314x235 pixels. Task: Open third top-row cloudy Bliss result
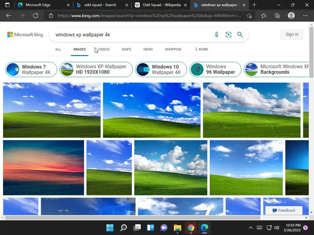tap(252, 110)
